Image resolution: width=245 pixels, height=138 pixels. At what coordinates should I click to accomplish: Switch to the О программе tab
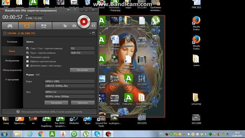(x=12, y=79)
